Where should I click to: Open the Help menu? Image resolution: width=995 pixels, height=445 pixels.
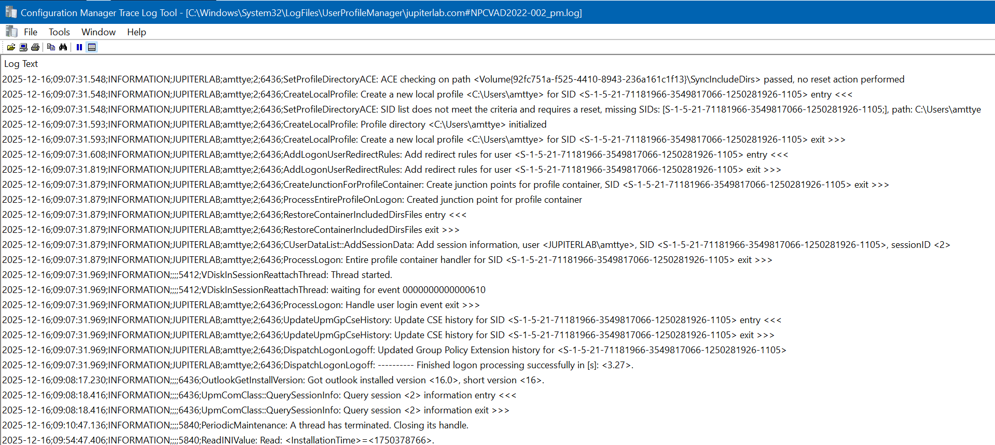pos(136,32)
